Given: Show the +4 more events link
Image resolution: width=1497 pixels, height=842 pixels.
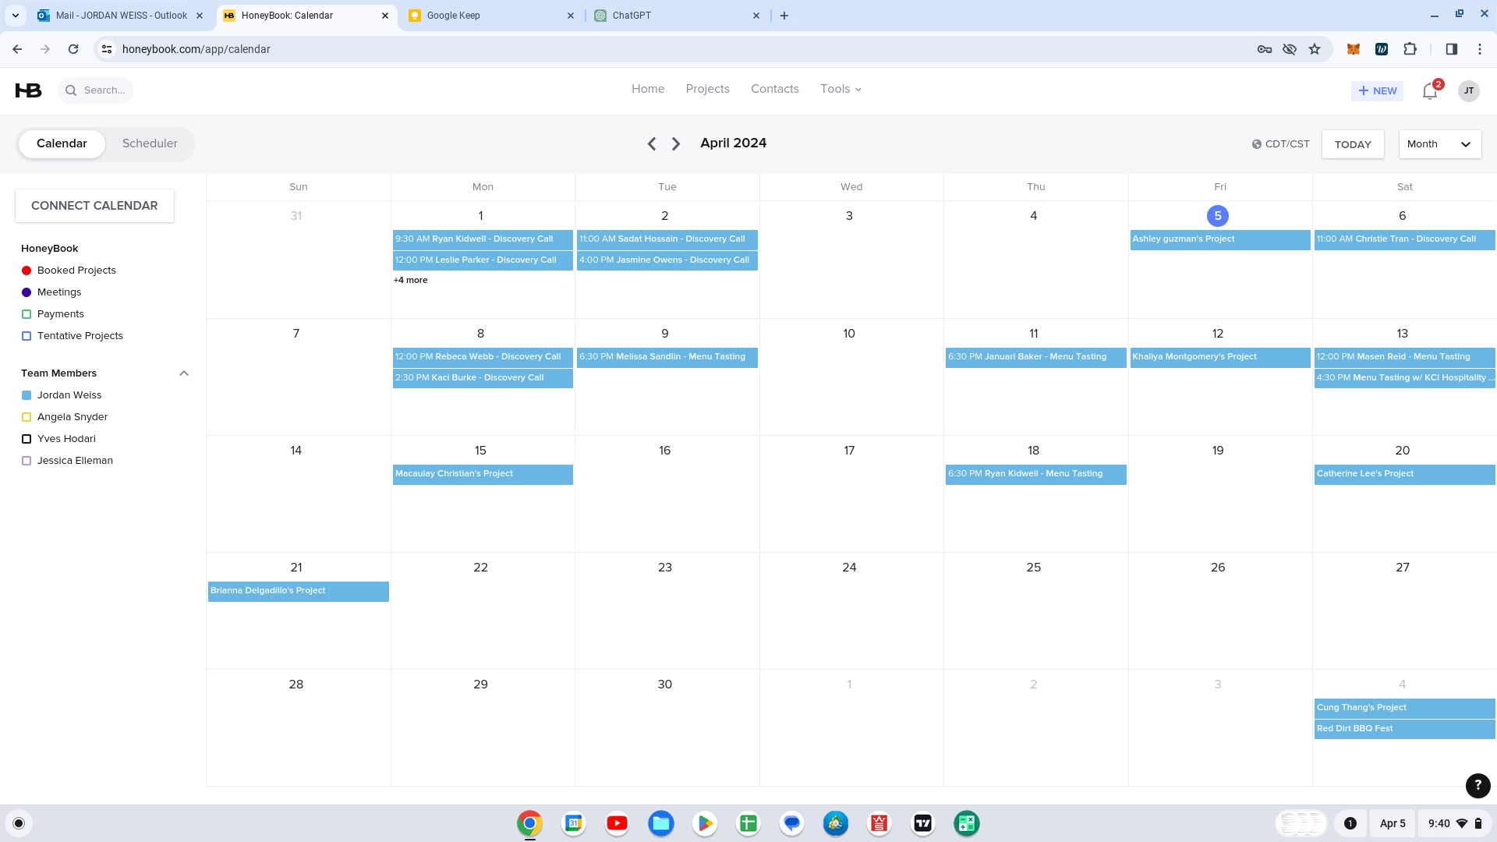Looking at the screenshot, I should coord(411,281).
